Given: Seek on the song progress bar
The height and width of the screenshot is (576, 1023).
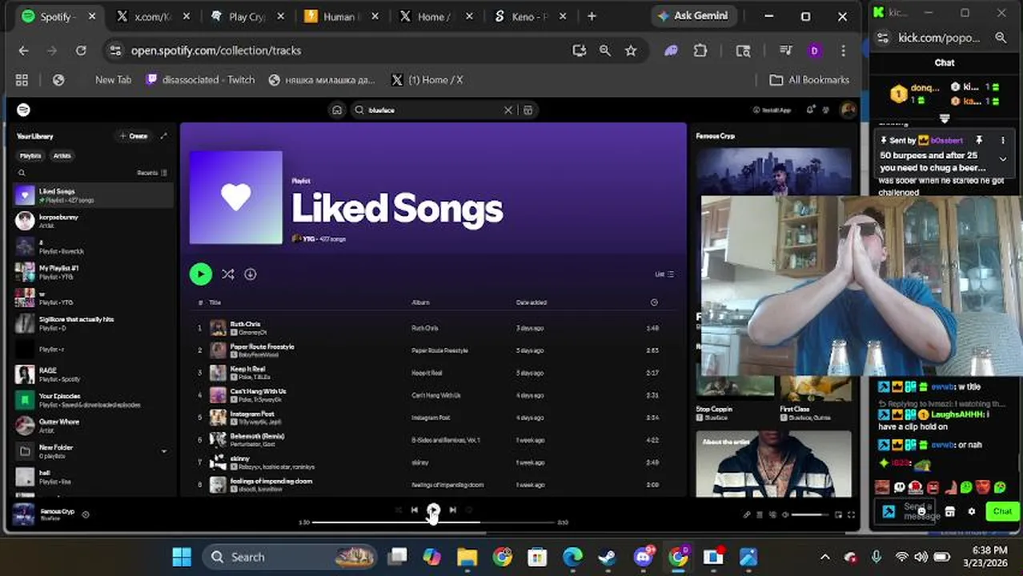Looking at the screenshot, I should pos(433,522).
